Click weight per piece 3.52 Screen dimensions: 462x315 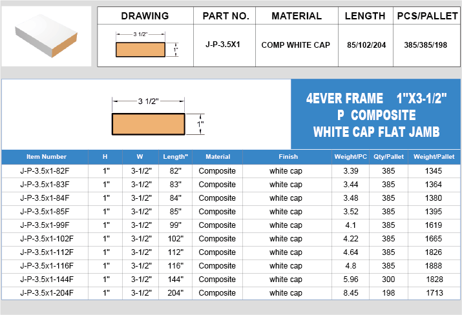coord(351,211)
